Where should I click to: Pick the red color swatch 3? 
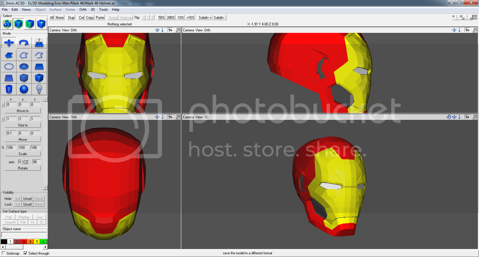(23, 242)
